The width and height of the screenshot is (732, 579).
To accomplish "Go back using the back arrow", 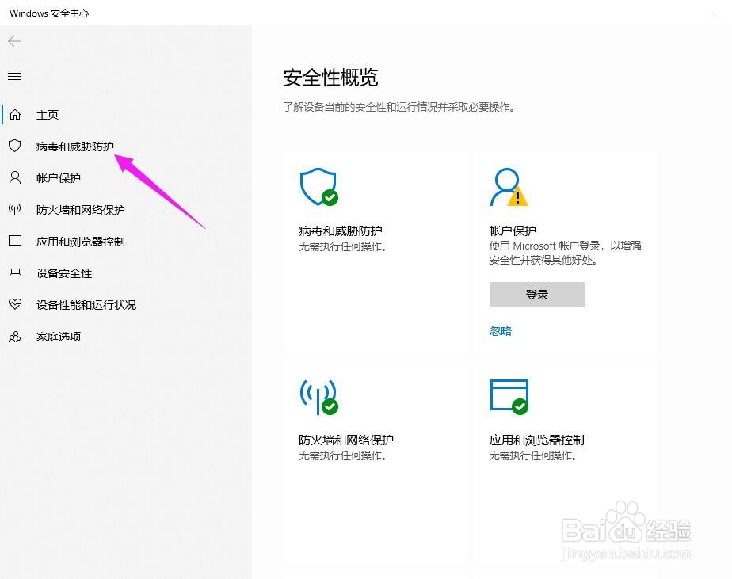I will pyautogui.click(x=13, y=41).
